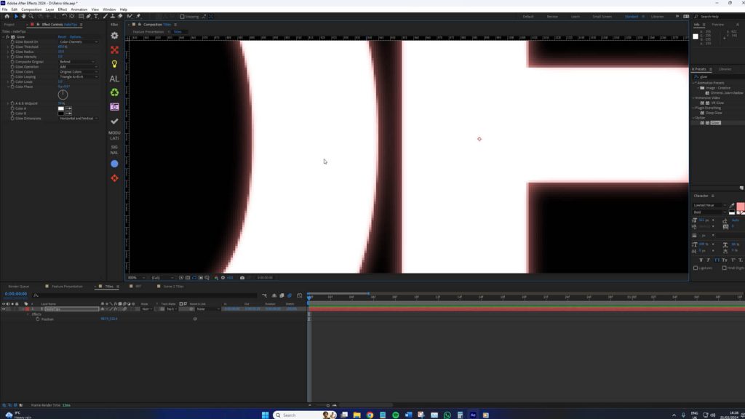Select the Rectangle shape tool

[x=81, y=16]
